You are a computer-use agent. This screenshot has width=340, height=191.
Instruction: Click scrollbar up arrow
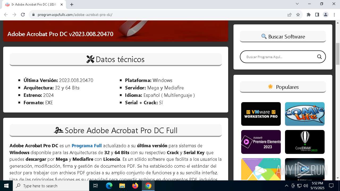[338, 23]
